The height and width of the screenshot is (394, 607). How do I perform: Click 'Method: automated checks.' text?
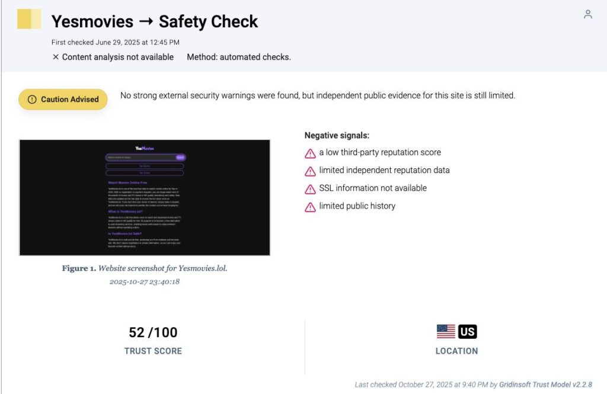pos(239,57)
